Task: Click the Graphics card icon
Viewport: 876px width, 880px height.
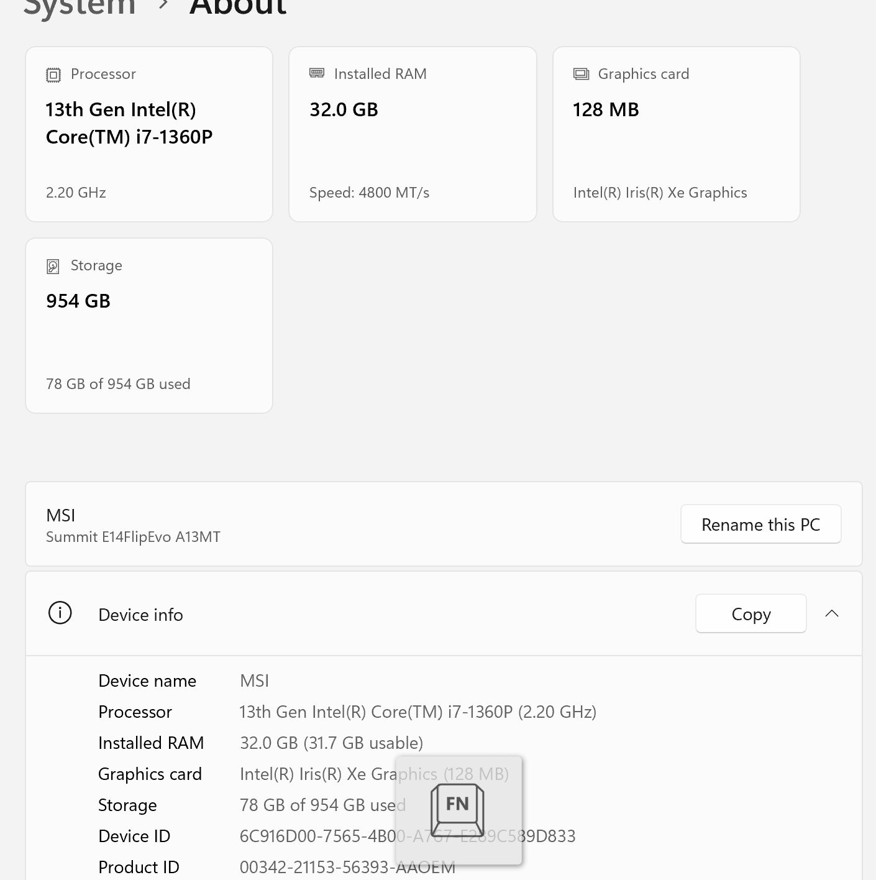Action: [x=581, y=75]
